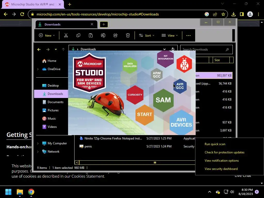This screenshot has height=198, width=264.
Task: Choose Check for protection updates
Action: pyautogui.click(x=225, y=152)
